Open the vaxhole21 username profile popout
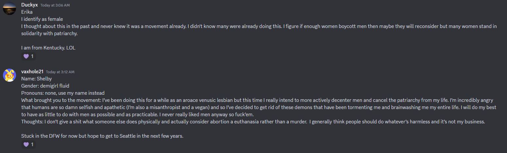 point(32,72)
